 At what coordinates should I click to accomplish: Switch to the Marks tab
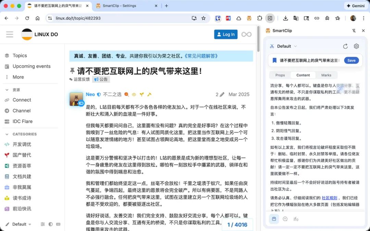coord(326,75)
